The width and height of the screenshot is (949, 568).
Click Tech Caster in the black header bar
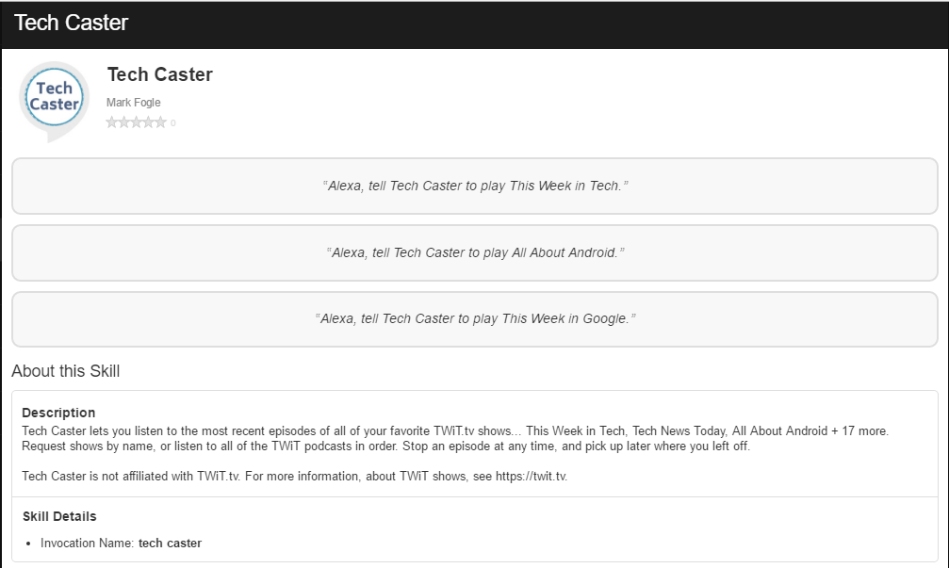(70, 22)
